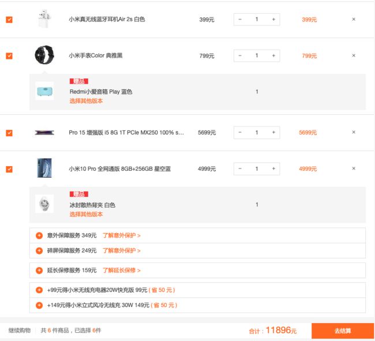Add 20W wireless charger for 99元
Screen dimensions: 375x341
pyautogui.click(x=39, y=290)
